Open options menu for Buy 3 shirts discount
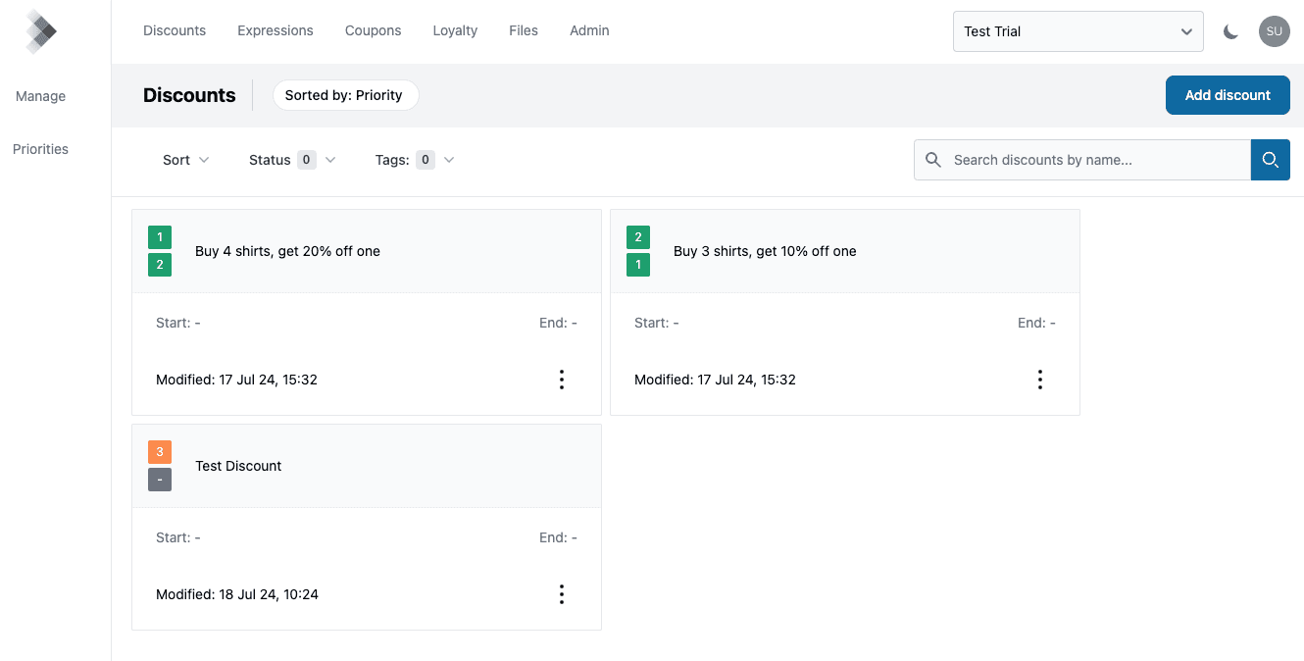Image resolution: width=1304 pixels, height=661 pixels. 1039,380
